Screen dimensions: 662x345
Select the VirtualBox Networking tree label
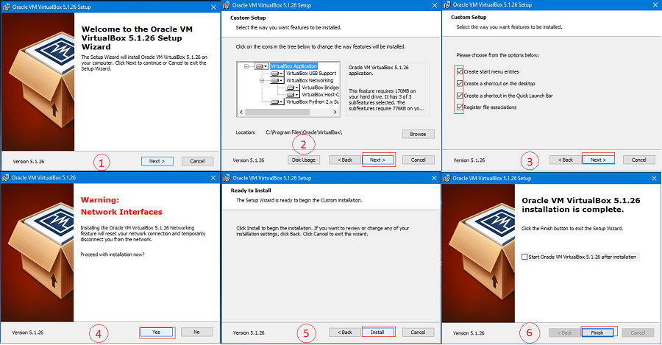(310, 81)
